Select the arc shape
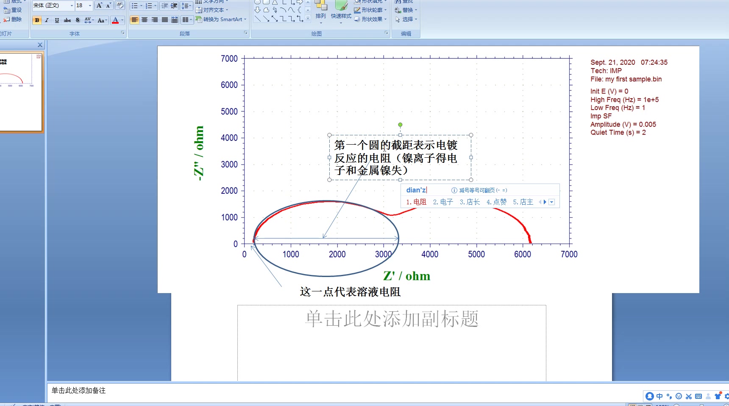This screenshot has width=729, height=406. 283,10
